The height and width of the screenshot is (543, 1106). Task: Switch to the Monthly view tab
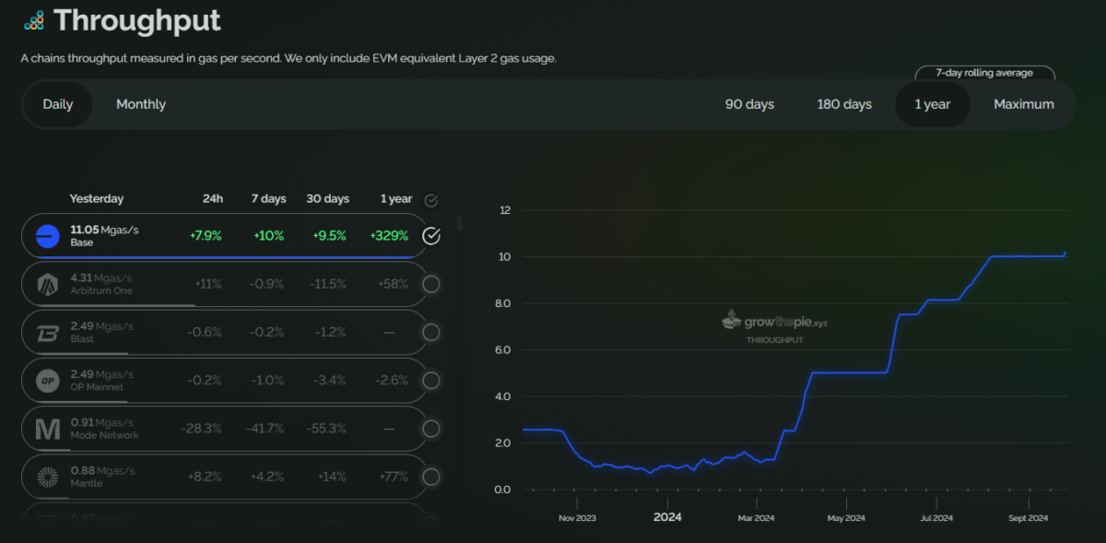(x=141, y=104)
